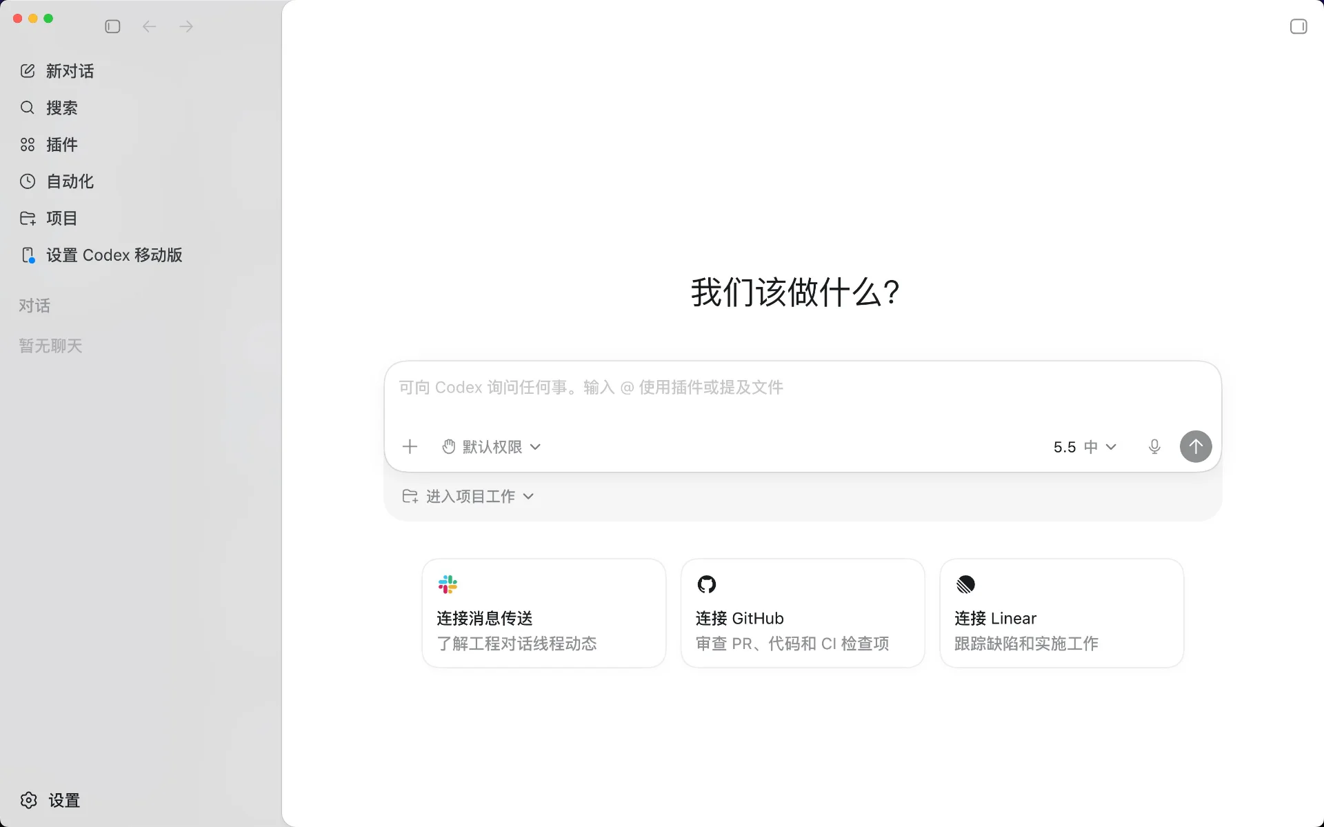
Task: Click the settings gear icon
Action: pyautogui.click(x=29, y=800)
